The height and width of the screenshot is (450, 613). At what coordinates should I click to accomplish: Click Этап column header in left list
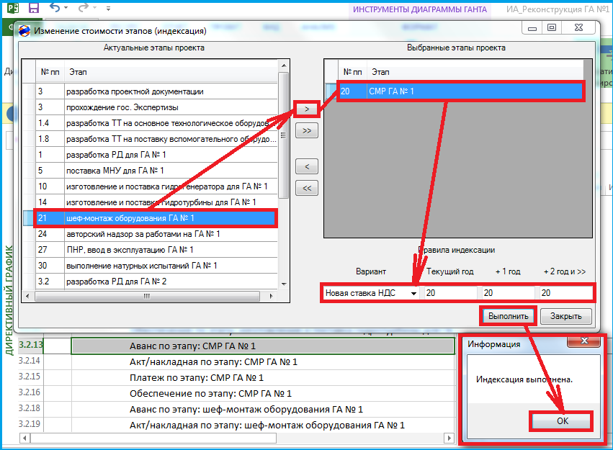171,72
